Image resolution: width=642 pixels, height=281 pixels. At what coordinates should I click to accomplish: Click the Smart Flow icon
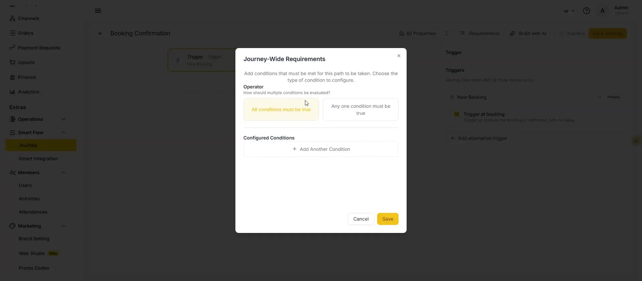click(x=12, y=132)
